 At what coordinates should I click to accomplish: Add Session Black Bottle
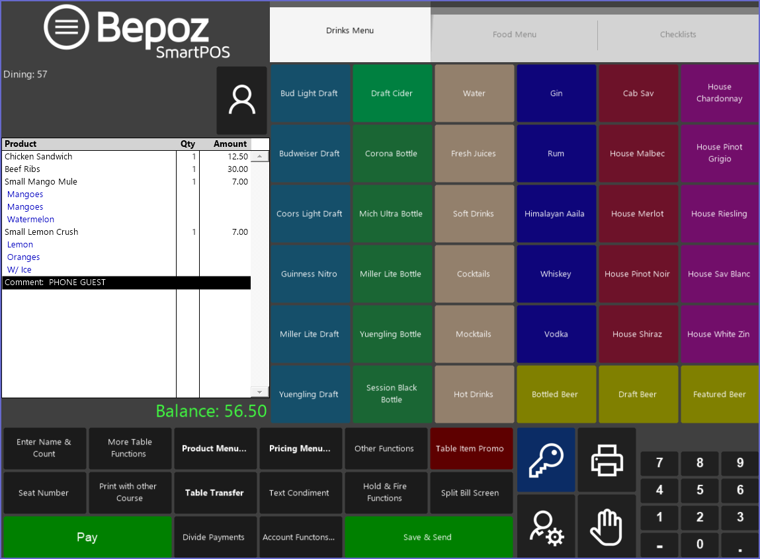pyautogui.click(x=392, y=394)
